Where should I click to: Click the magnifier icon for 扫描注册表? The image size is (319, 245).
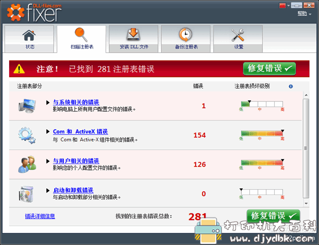pos(81,35)
